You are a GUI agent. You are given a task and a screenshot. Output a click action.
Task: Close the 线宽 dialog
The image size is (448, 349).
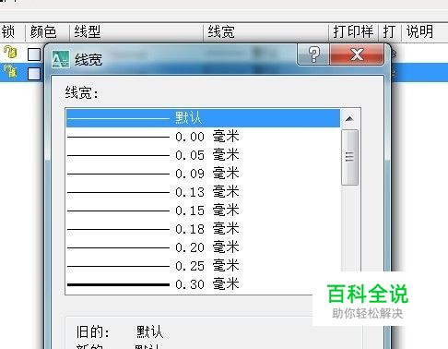click(357, 54)
